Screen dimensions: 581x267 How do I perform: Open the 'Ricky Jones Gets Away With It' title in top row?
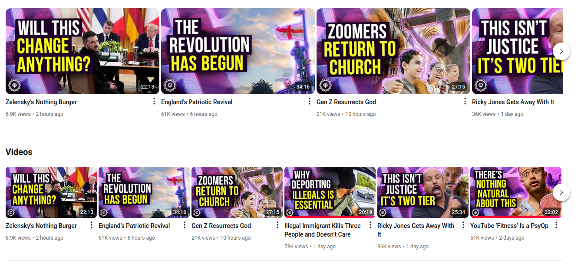point(513,102)
